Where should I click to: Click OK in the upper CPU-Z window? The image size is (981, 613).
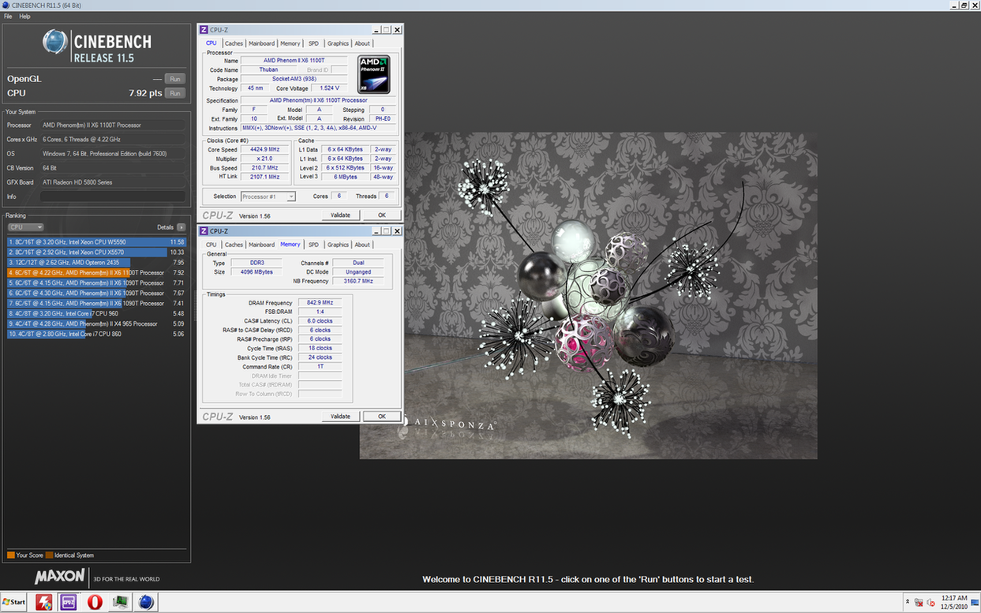[x=382, y=215]
